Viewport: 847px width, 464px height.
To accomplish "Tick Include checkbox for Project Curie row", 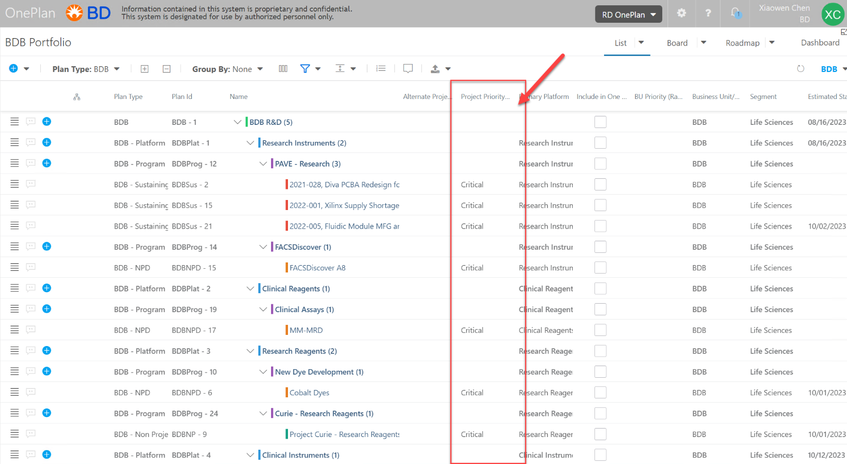I will [600, 434].
